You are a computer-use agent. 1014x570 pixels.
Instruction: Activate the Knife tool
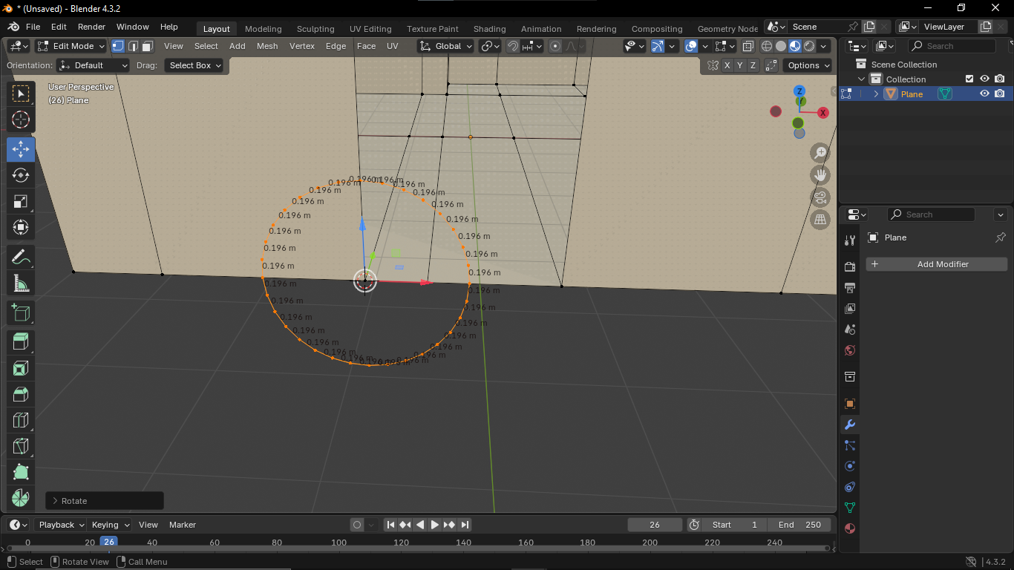[x=21, y=446]
